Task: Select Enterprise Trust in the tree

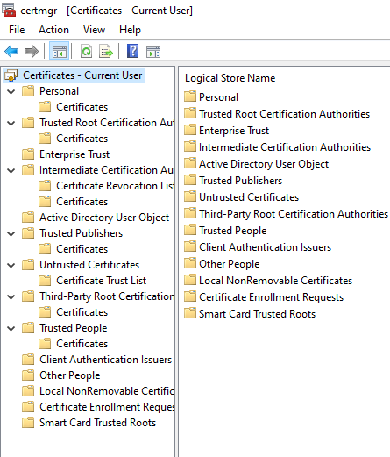Action: click(x=74, y=154)
